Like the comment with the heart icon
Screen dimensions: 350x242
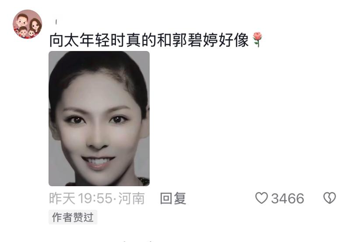point(261,198)
